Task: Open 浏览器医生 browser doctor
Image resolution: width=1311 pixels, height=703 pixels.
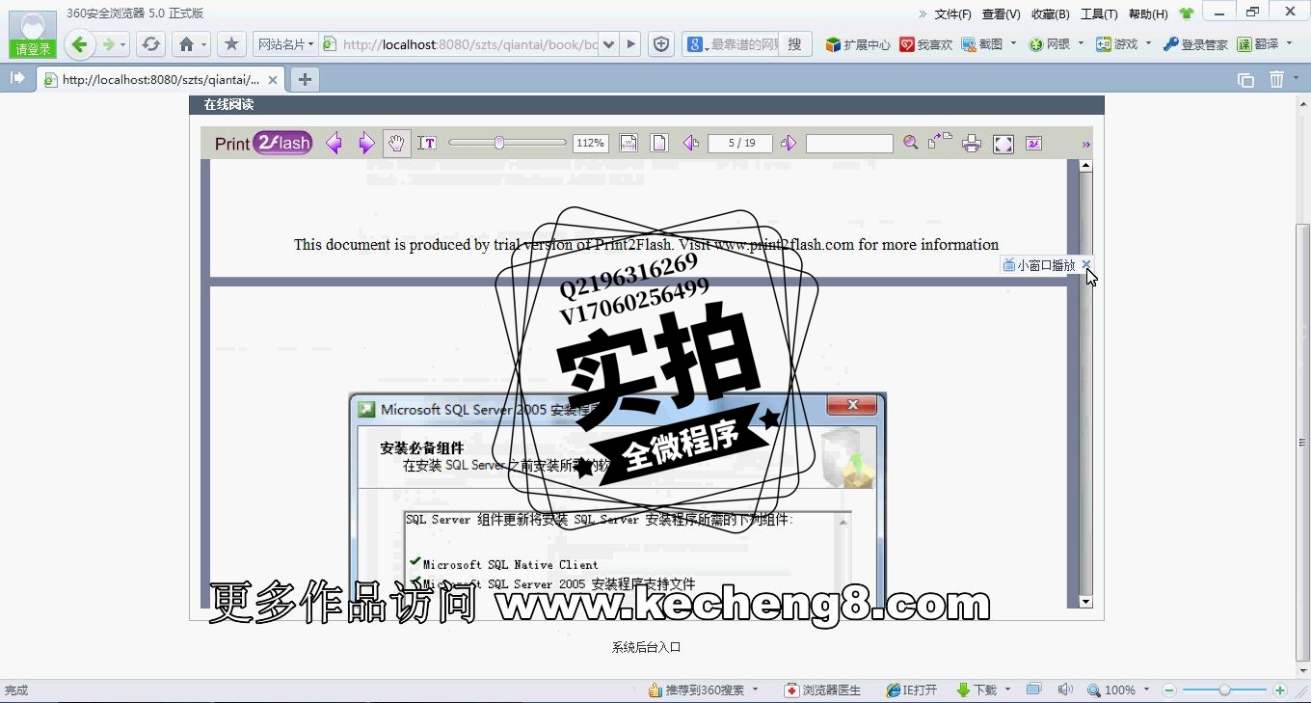Action: [x=822, y=690]
